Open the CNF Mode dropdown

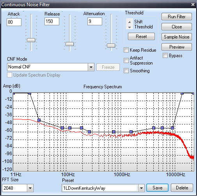(91, 67)
